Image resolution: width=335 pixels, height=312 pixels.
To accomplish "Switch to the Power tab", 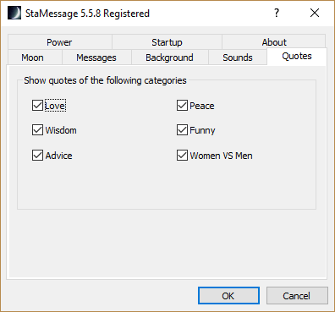I will click(59, 42).
